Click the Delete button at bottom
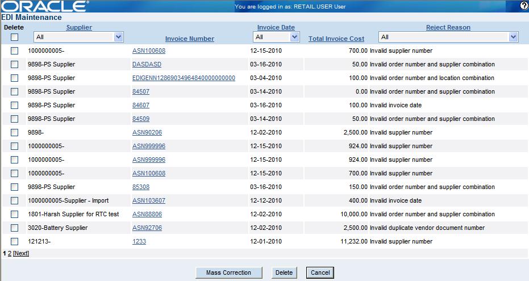The image size is (529, 281). coord(284,272)
